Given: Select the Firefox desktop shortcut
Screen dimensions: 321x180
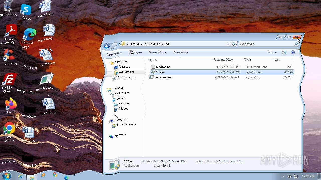Looking at the screenshot, I should coord(11,106).
